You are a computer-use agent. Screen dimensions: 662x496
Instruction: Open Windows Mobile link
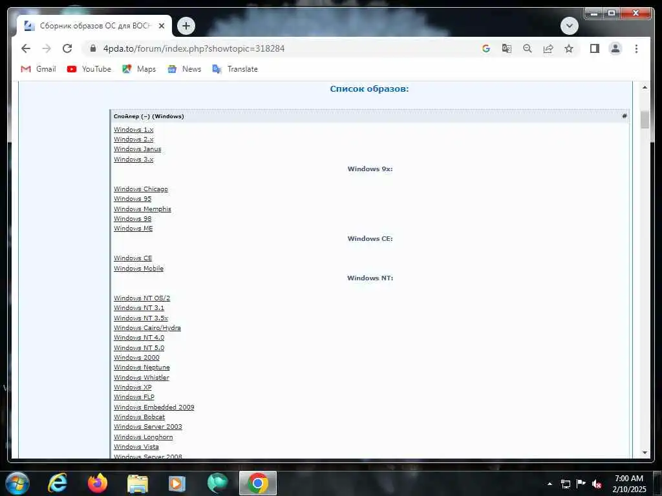[138, 268]
